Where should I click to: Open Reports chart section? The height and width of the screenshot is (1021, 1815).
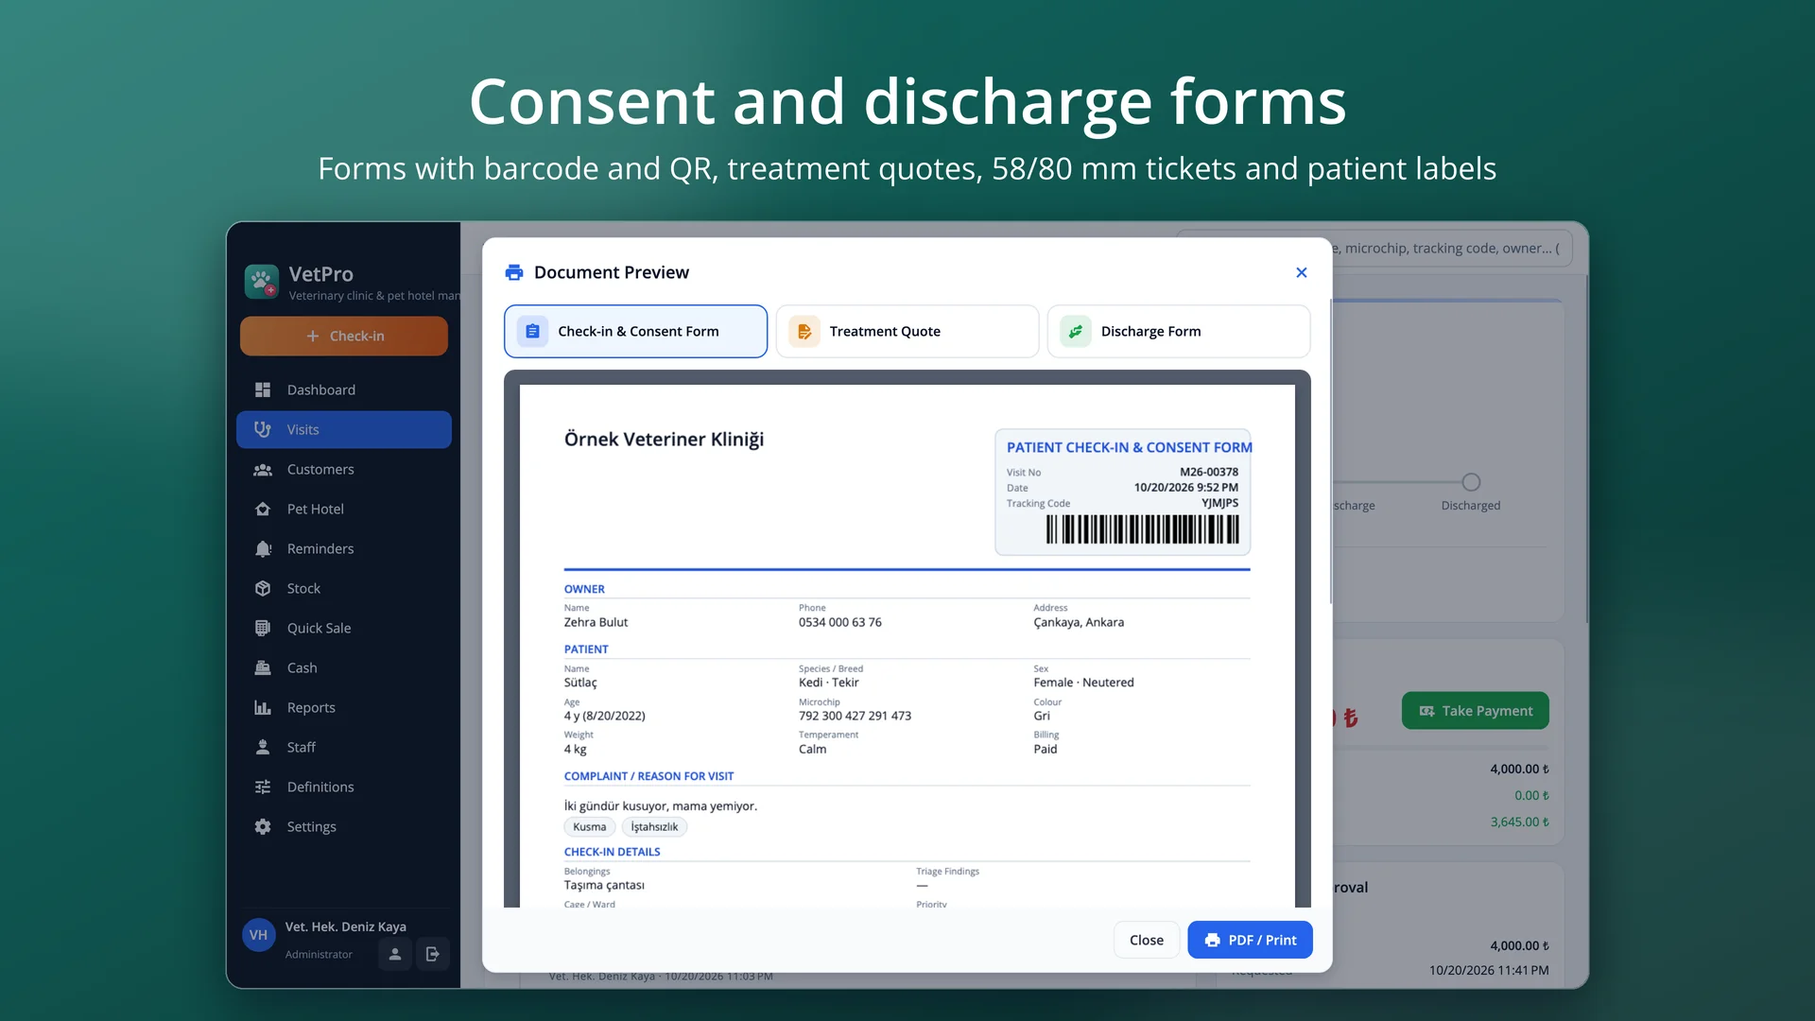(x=344, y=707)
